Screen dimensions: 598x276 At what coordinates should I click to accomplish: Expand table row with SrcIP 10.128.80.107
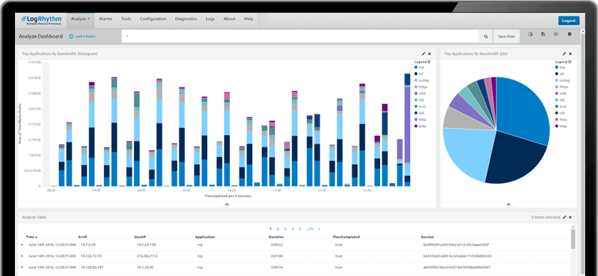click(22, 267)
